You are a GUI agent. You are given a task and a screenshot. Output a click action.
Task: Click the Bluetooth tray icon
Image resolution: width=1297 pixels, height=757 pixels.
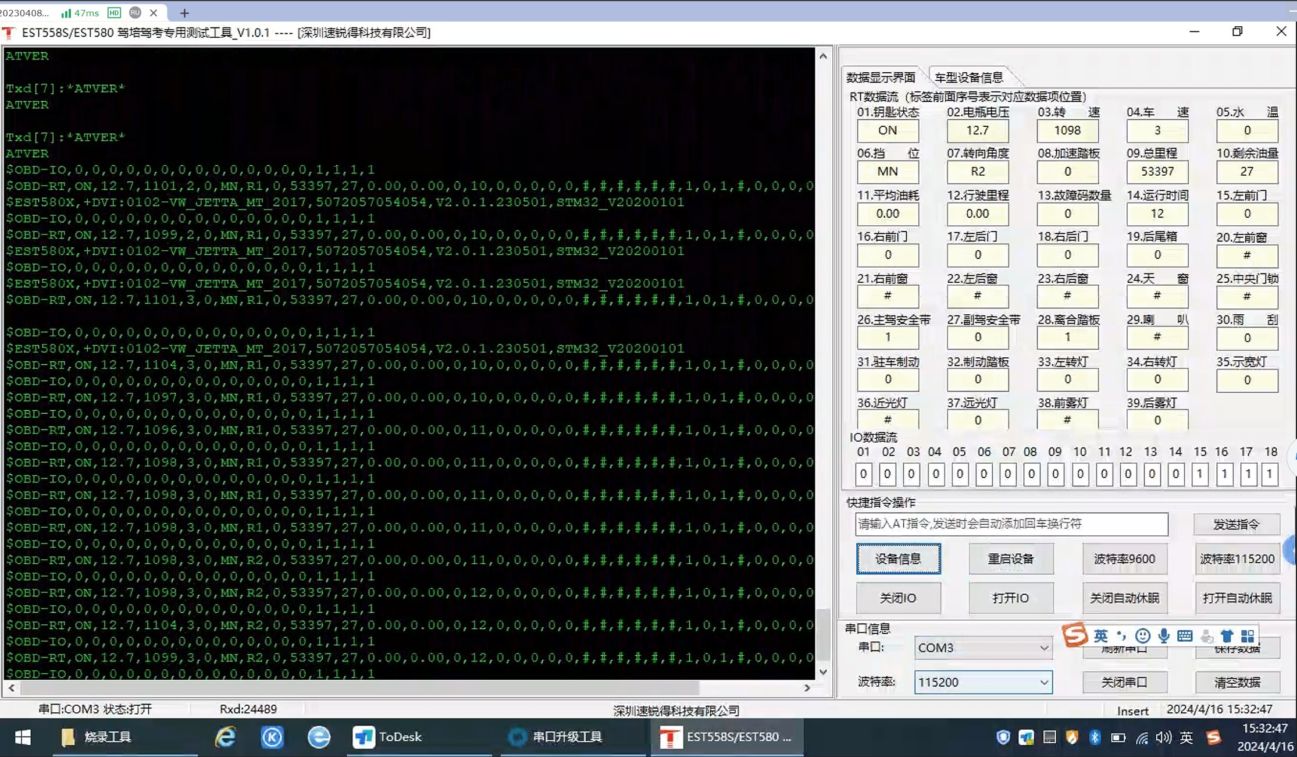pyautogui.click(x=1095, y=738)
